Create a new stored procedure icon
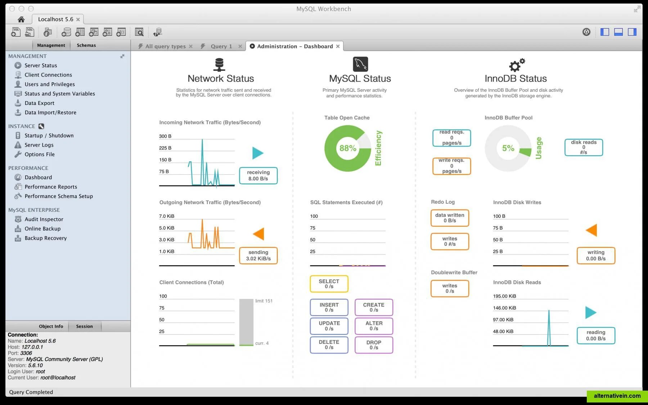Screen dimensions: 648x405 click(107, 32)
